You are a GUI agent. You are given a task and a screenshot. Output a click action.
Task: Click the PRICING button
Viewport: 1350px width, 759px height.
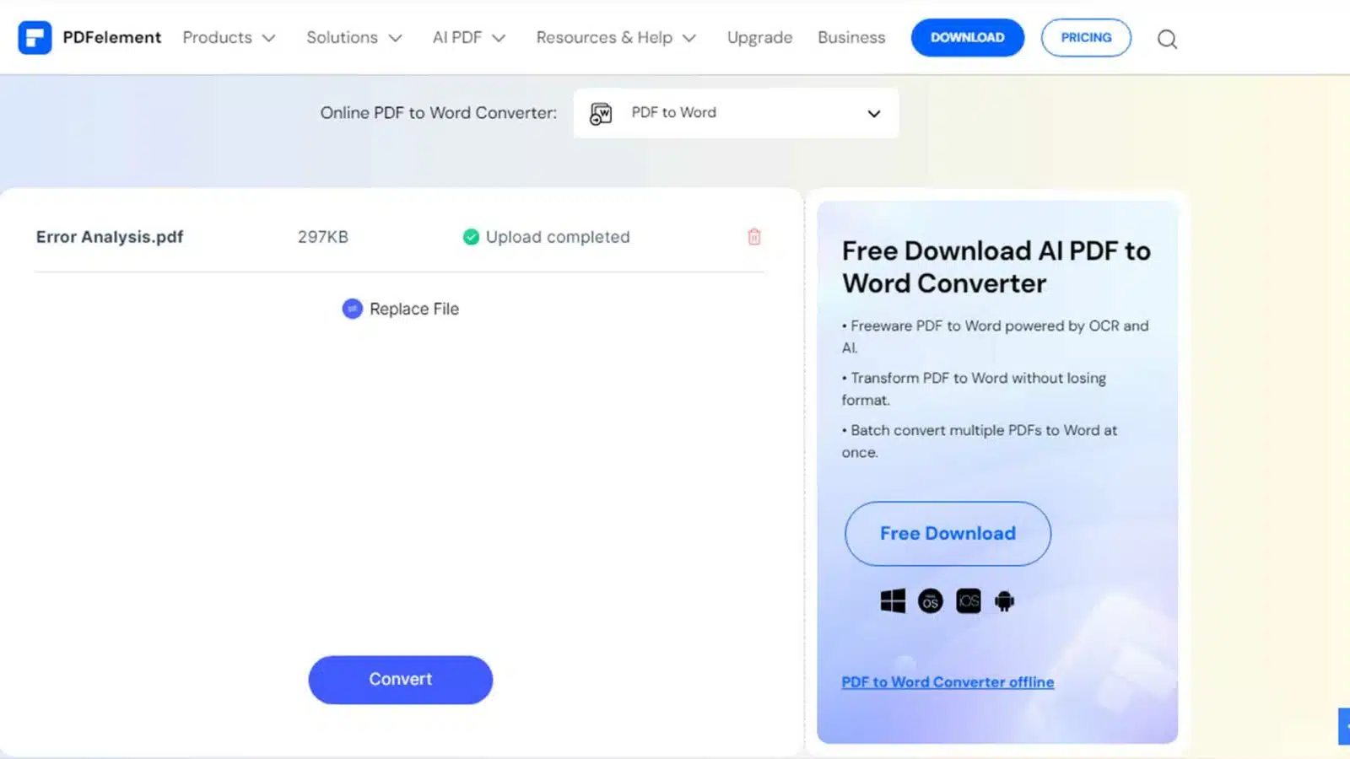click(1086, 38)
